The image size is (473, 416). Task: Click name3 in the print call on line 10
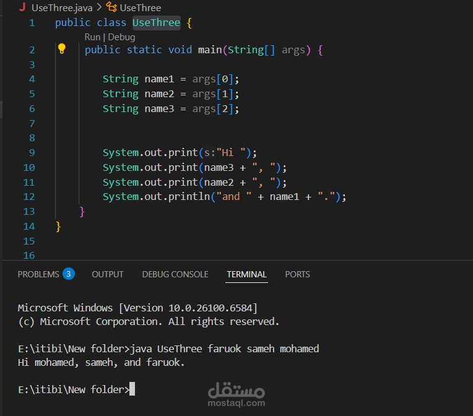tap(219, 167)
